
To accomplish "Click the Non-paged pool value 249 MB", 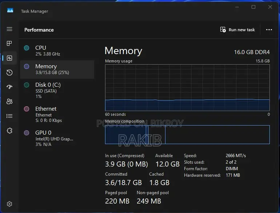I will [x=149, y=201].
